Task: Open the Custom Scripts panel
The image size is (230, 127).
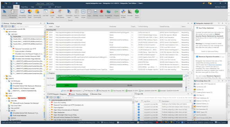Action: (x=83, y=14)
